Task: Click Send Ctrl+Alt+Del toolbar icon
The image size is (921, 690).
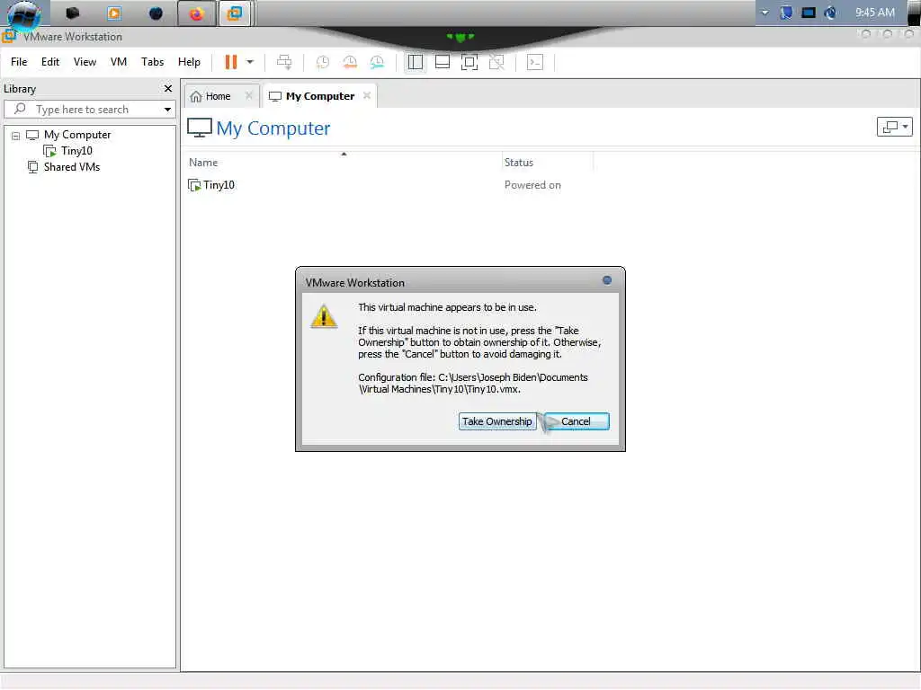Action: click(284, 62)
